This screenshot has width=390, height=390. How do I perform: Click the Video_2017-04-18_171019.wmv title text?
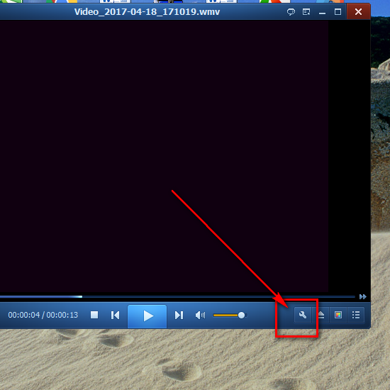[147, 11]
